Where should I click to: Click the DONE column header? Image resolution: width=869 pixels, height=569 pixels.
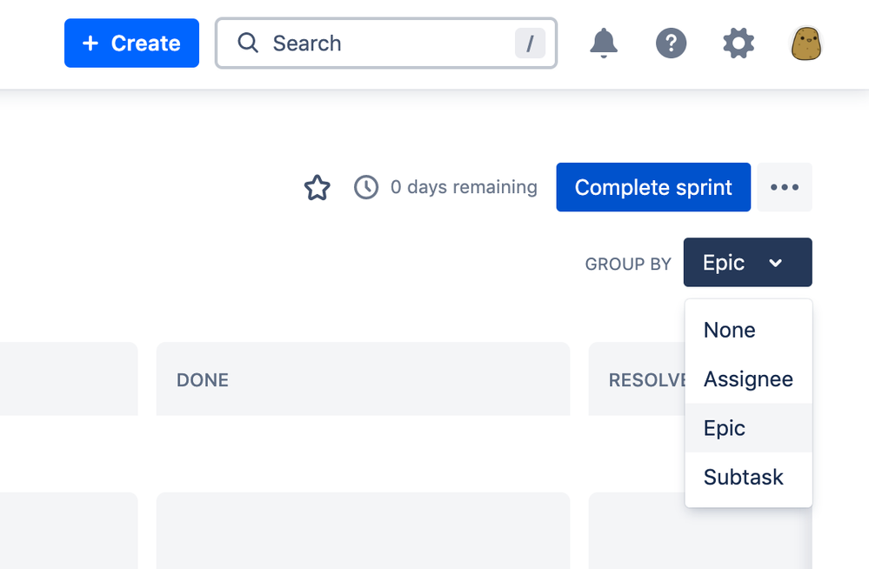click(x=203, y=379)
